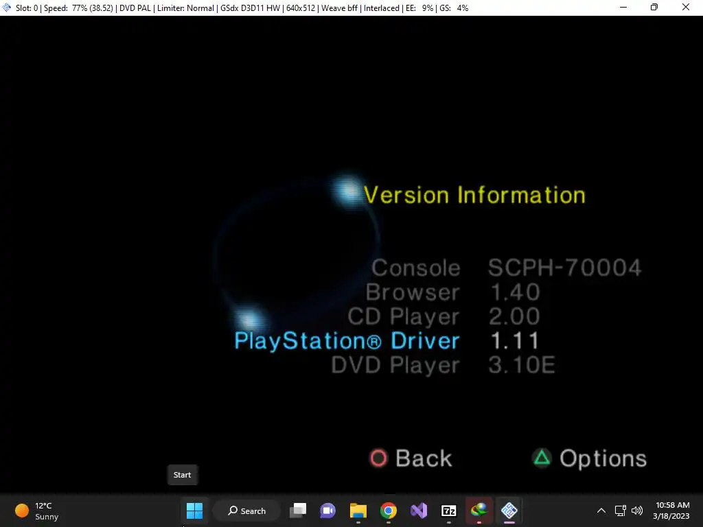
Task: Open the volume tray icon
Action: click(636, 511)
